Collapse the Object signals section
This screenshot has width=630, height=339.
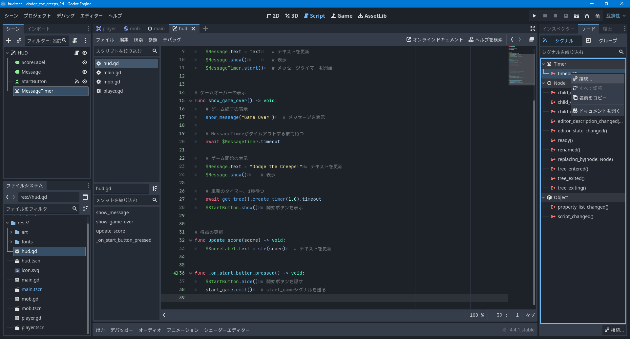[x=543, y=197]
